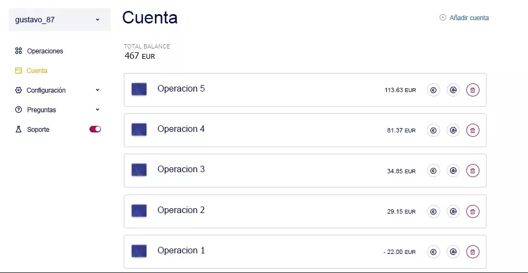
Task: Go to Operaciones in the sidebar
Action: [44, 51]
